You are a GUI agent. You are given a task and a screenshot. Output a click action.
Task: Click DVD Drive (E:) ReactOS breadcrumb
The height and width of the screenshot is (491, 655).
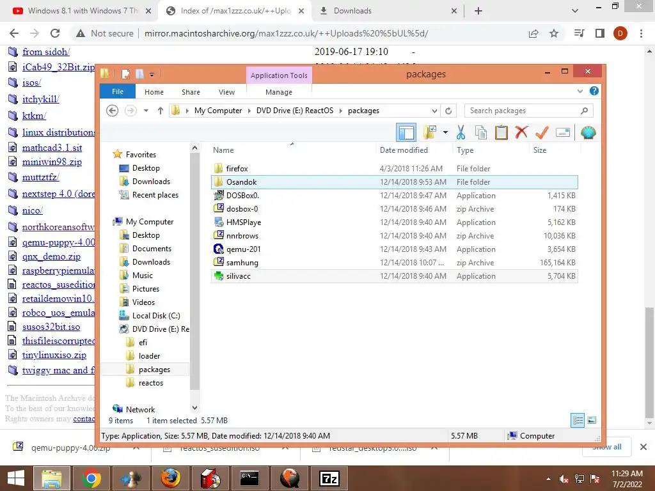pos(294,111)
